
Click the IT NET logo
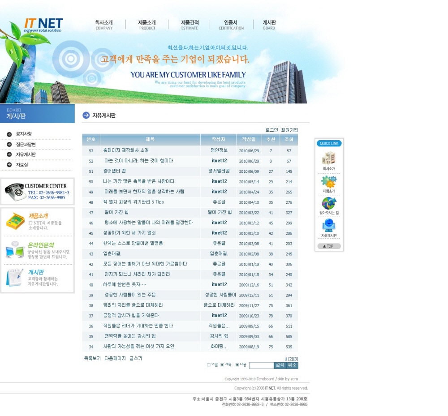43,25
